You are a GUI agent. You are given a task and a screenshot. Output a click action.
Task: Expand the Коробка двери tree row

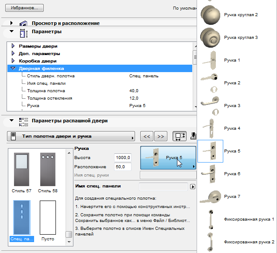click(13, 61)
